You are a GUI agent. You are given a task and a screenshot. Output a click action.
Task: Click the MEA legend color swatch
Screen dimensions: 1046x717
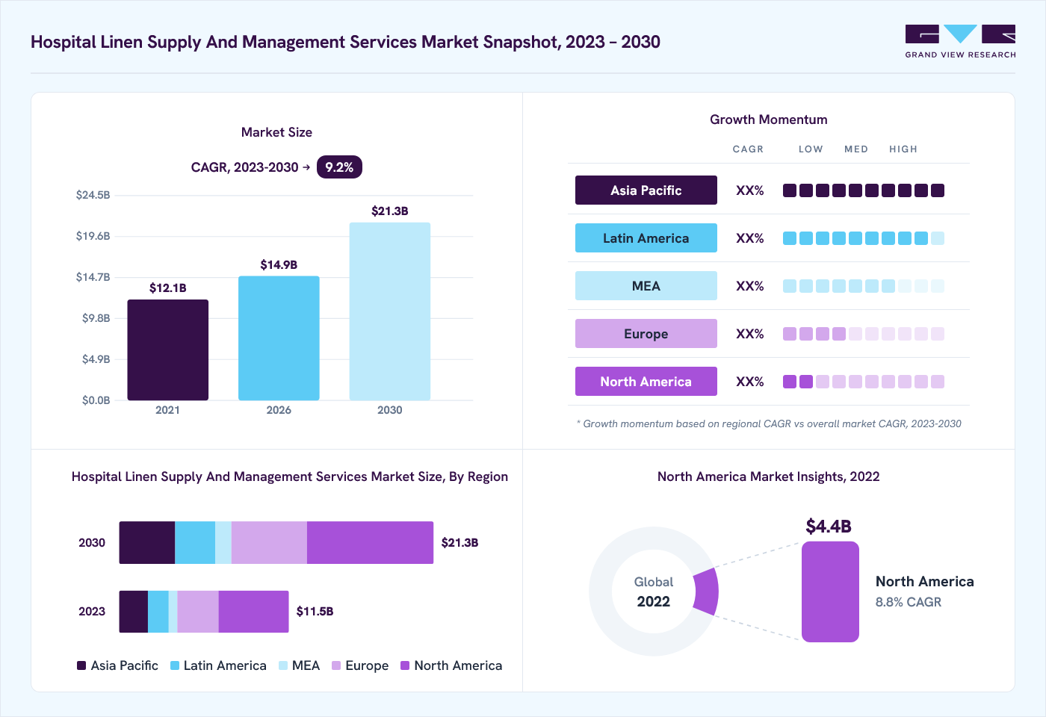pos(283,665)
